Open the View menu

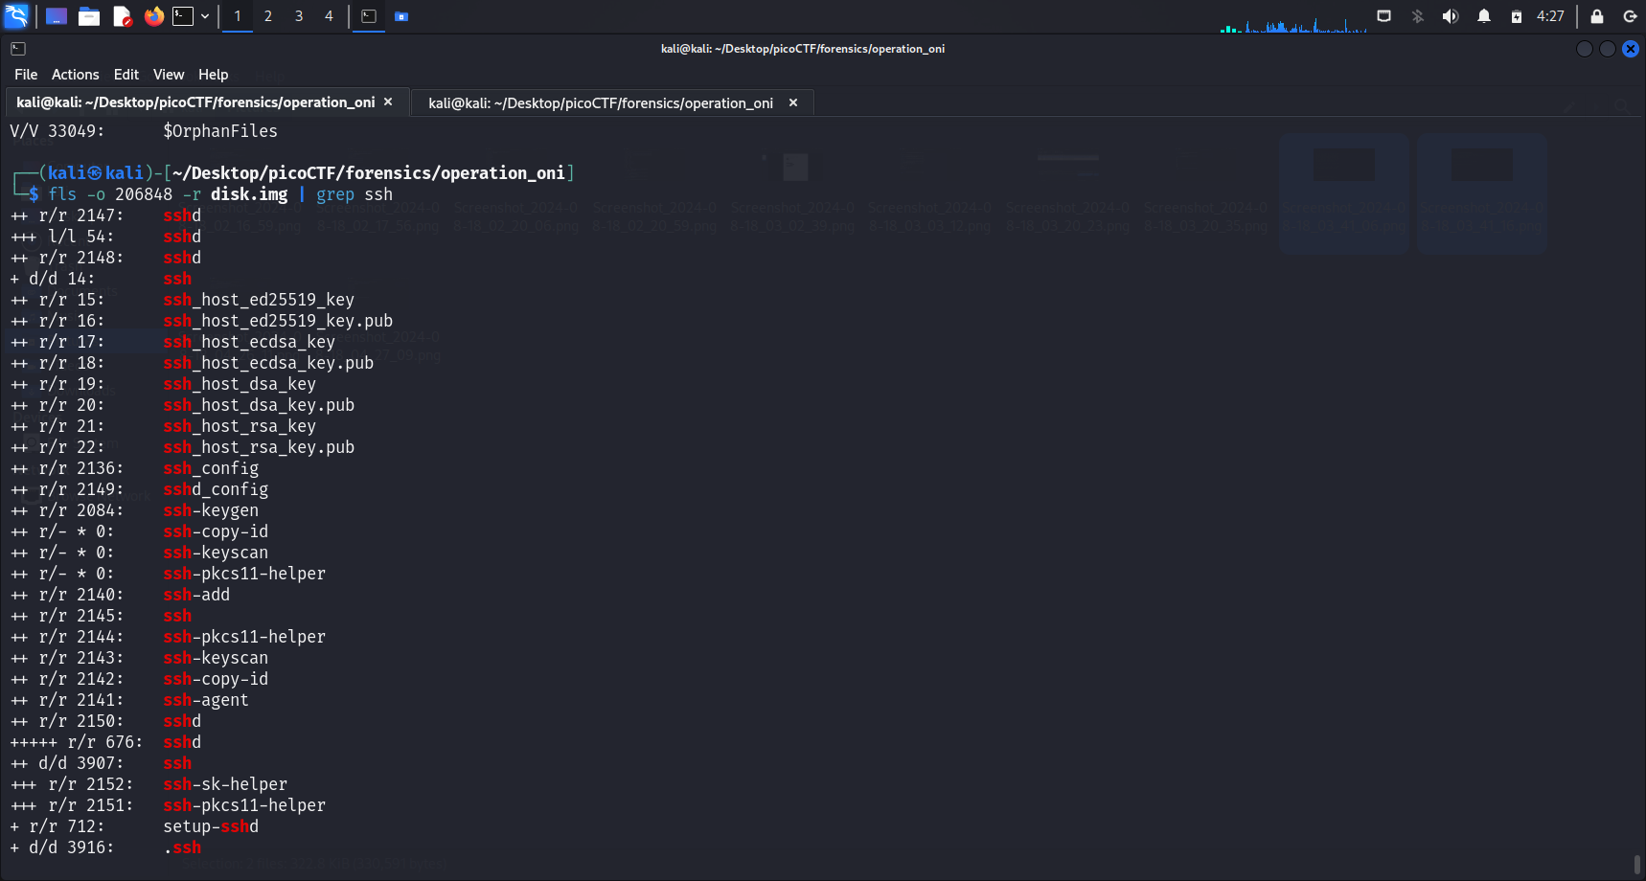168,75
